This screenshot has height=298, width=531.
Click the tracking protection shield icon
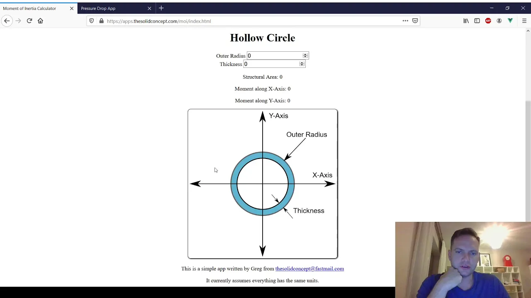(92, 21)
